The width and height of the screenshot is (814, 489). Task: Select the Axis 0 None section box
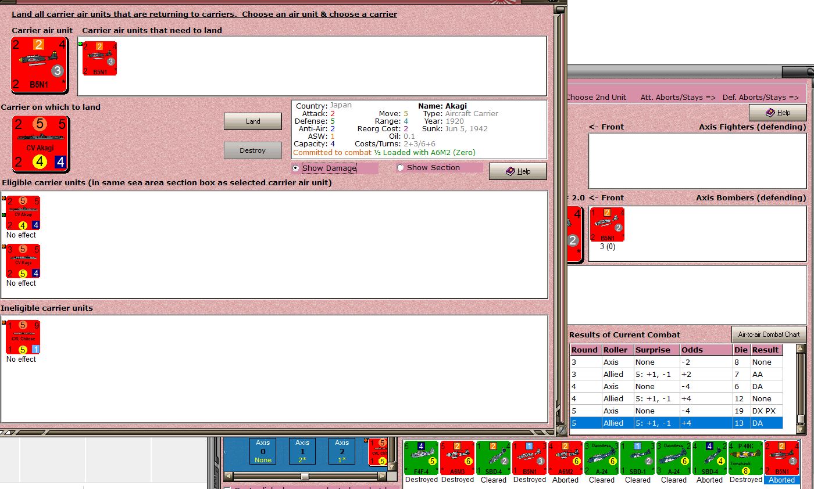click(x=263, y=451)
